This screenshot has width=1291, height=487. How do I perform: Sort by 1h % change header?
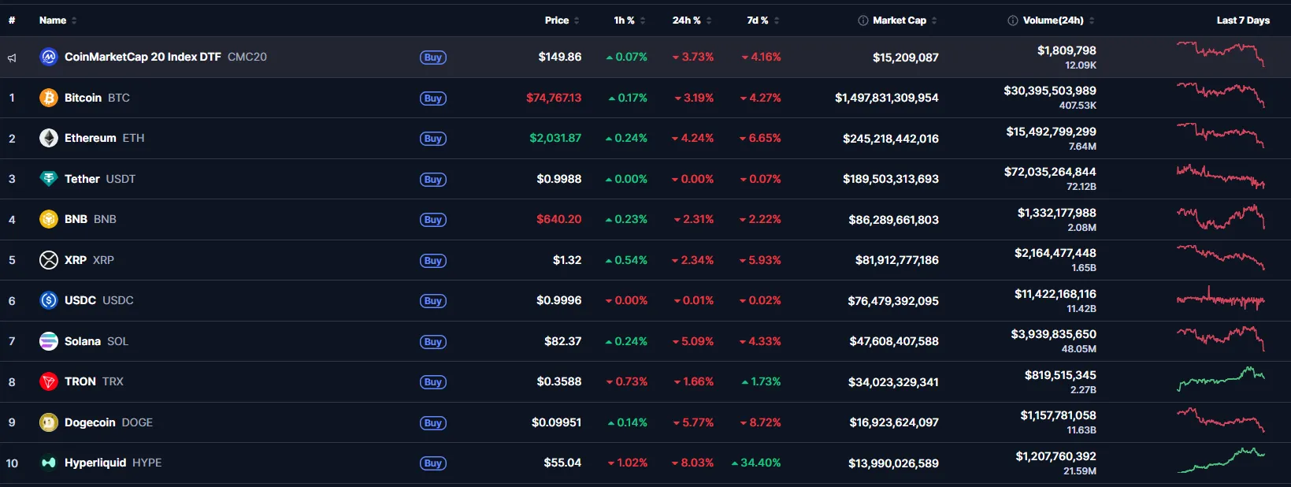coord(630,20)
